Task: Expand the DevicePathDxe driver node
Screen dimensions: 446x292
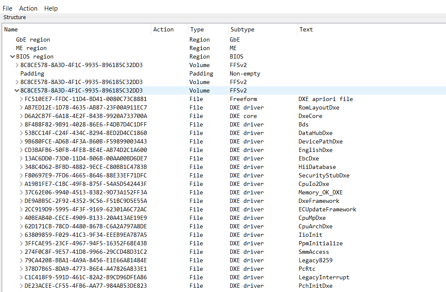Action: [x=21, y=142]
